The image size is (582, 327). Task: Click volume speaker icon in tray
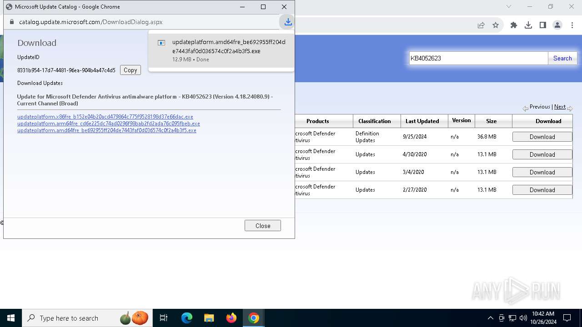point(523,318)
